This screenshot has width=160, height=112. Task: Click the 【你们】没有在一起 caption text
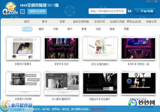click(138, 64)
